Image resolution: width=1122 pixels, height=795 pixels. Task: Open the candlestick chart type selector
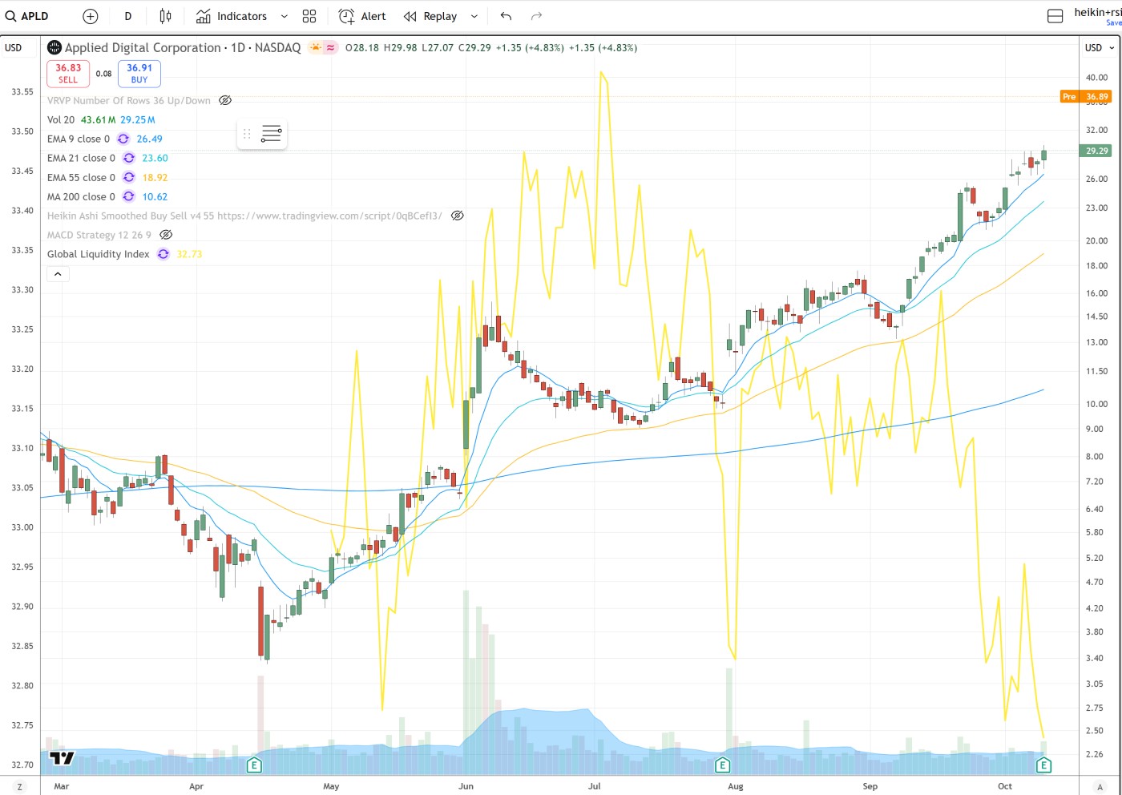165,16
